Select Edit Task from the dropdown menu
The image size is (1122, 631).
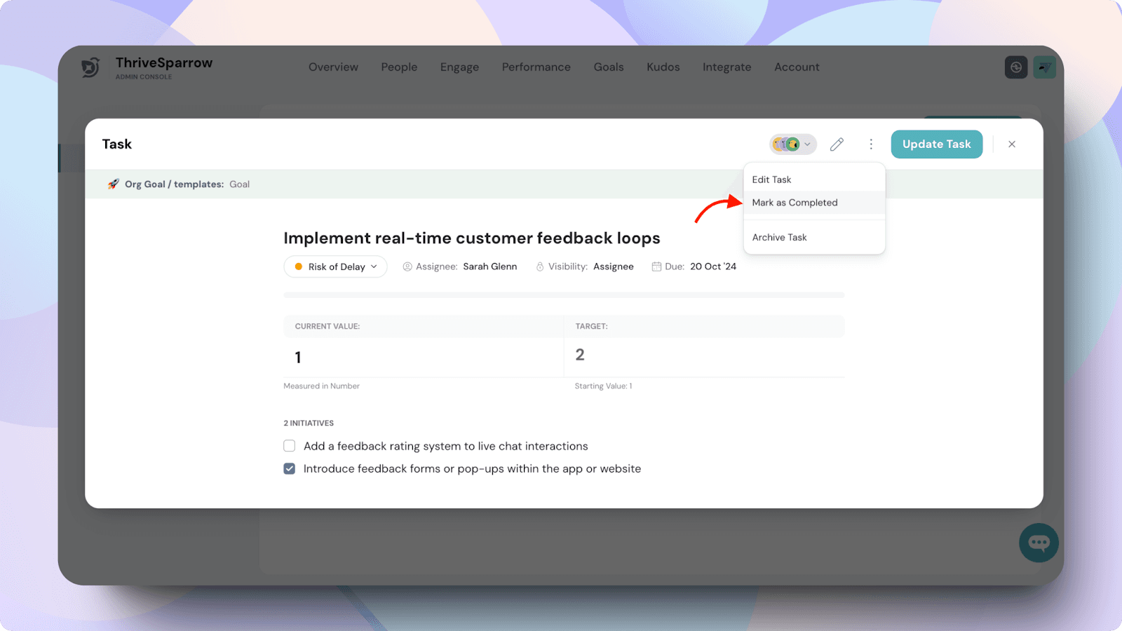(771, 179)
